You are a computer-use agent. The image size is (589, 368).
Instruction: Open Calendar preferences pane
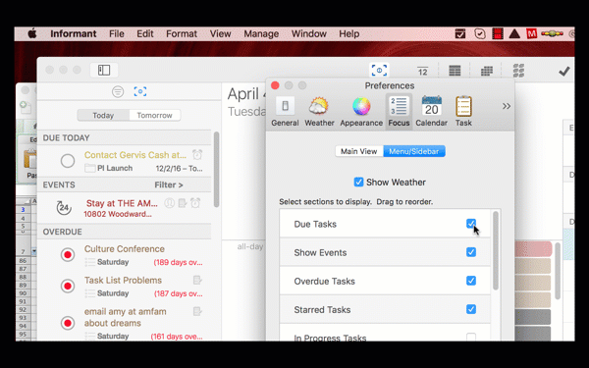431,112
